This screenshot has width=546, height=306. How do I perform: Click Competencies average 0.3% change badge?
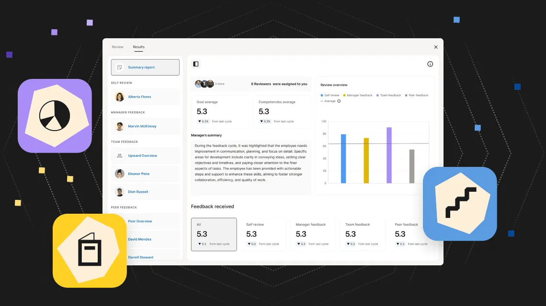[265, 121]
